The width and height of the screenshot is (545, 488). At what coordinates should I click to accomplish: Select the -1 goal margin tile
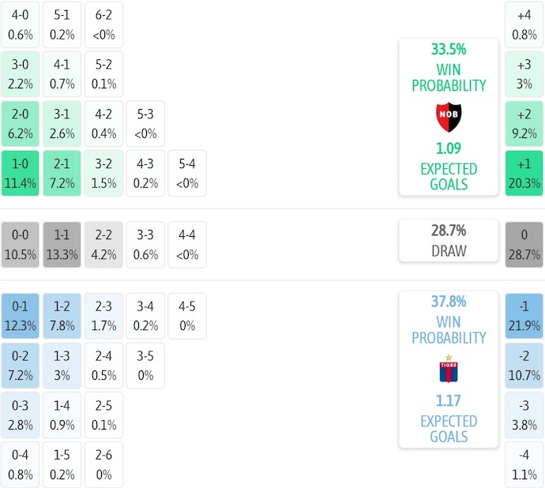[524, 315]
